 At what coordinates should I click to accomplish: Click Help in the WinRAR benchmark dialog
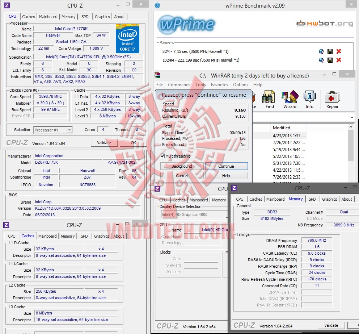click(226, 176)
